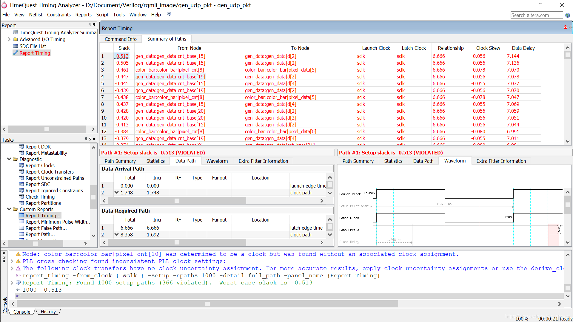Click the console horizontal scrollbar thumb
573x322 pixels.
click(x=207, y=304)
